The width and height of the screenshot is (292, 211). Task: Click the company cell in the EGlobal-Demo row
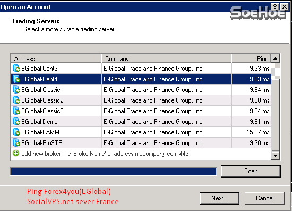(x=167, y=122)
